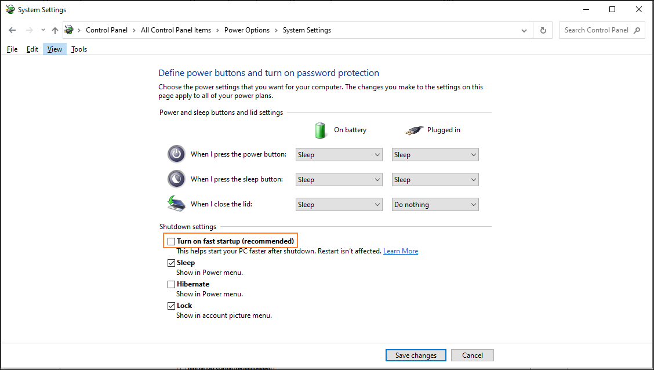Go up one level with Up arrow
654x370 pixels.
[x=55, y=30]
